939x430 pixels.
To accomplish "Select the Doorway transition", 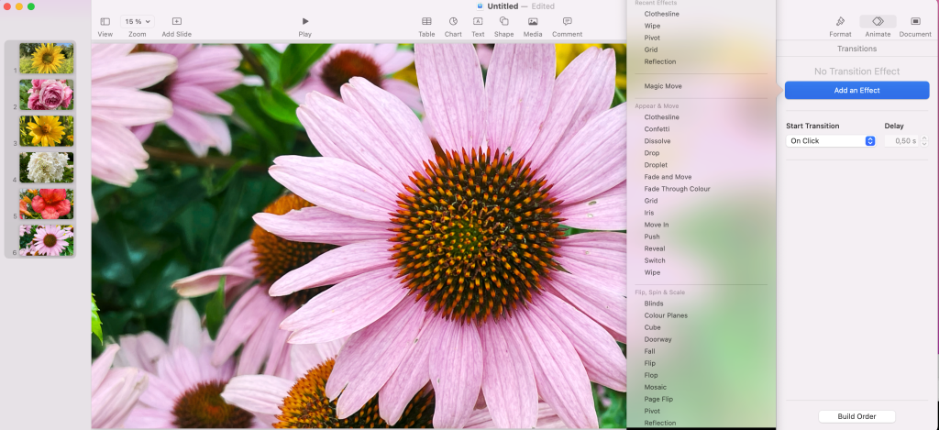I will coord(657,339).
